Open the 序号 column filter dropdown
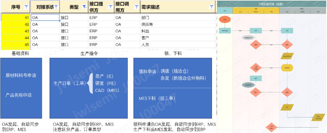The image size is (327, 133). (26, 7)
